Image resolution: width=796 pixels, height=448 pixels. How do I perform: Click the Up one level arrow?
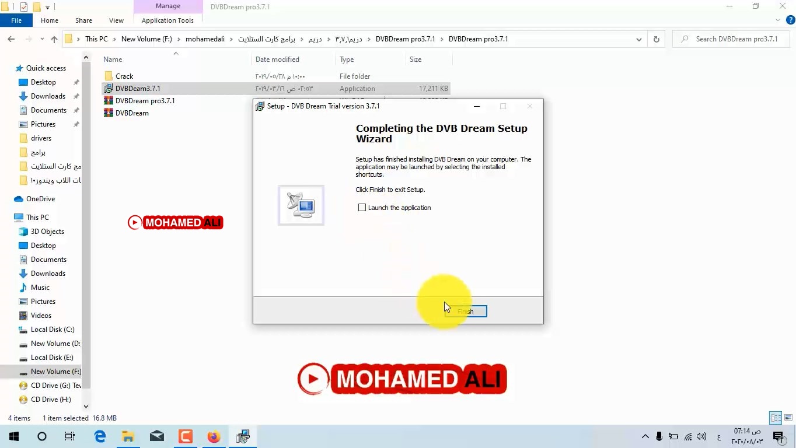tap(54, 39)
